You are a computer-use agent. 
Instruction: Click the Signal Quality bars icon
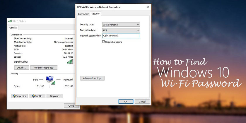pyautogui.click(x=70, y=61)
